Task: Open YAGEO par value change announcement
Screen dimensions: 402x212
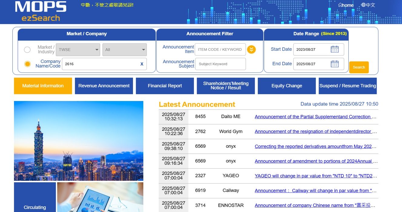Action: 315,176
